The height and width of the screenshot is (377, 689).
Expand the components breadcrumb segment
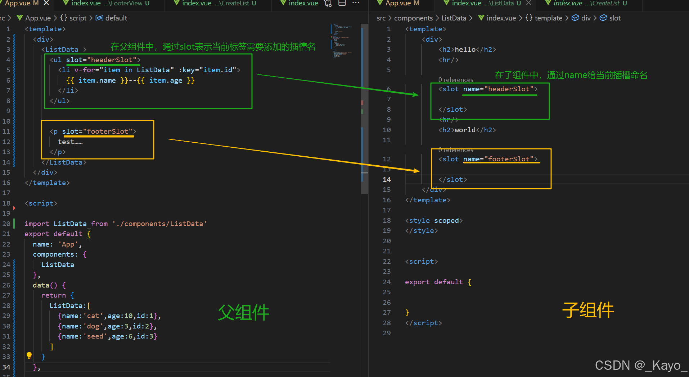(413, 18)
